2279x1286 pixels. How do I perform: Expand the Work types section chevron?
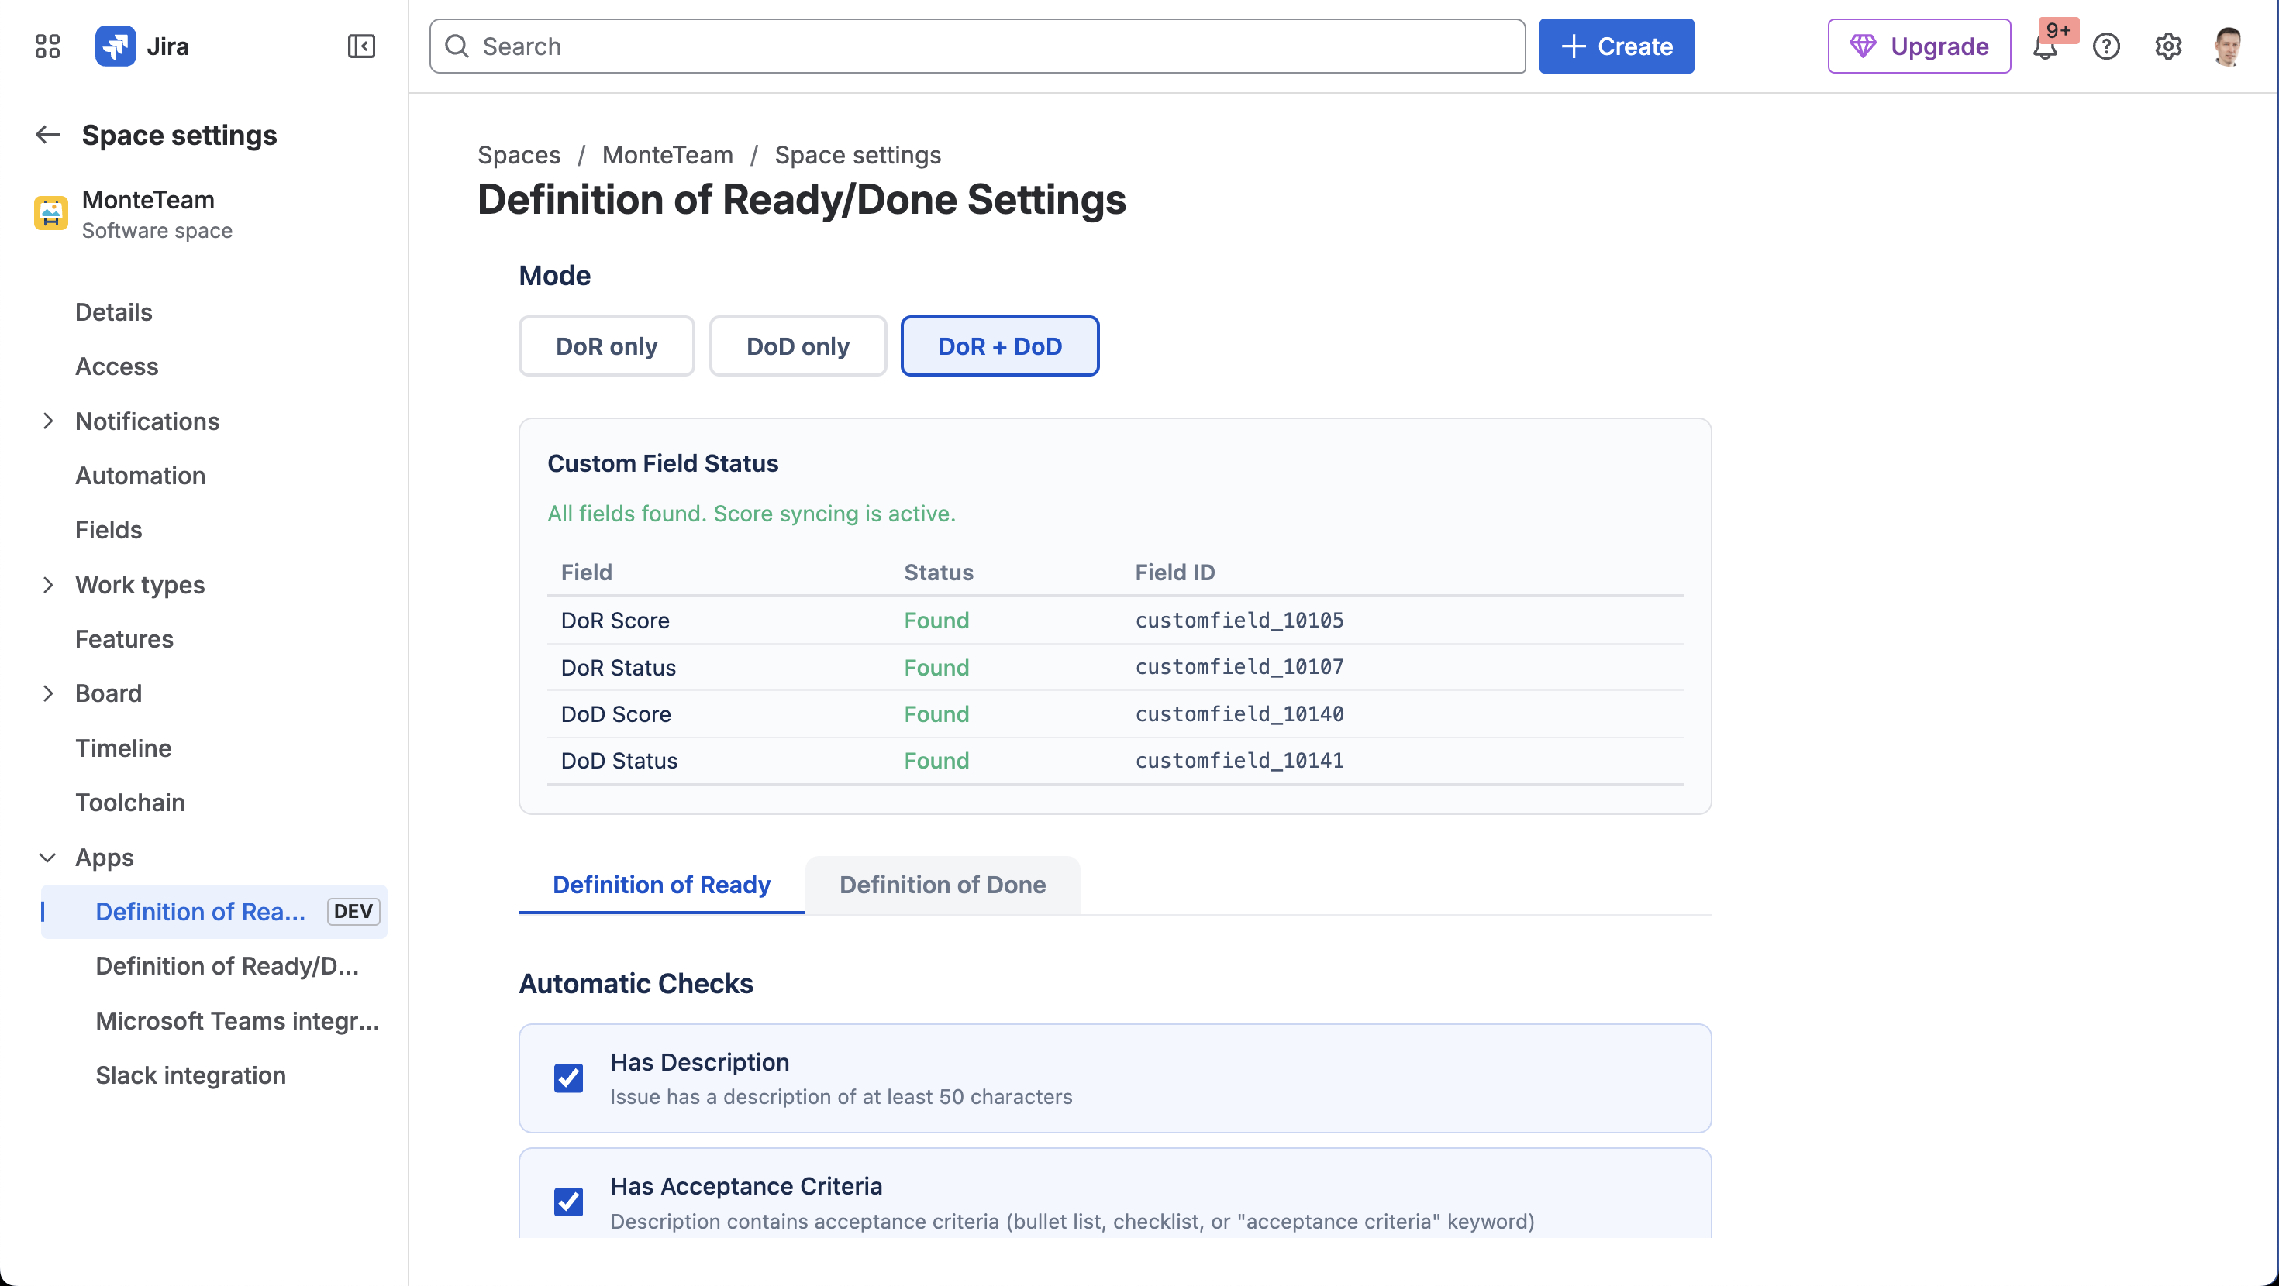point(48,585)
